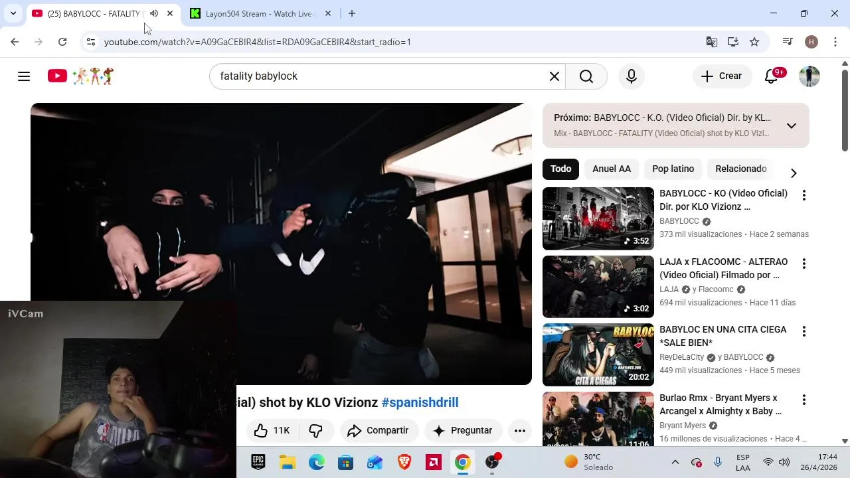Open AMD Software from the taskbar
This screenshot has width=850, height=478.
(434, 462)
